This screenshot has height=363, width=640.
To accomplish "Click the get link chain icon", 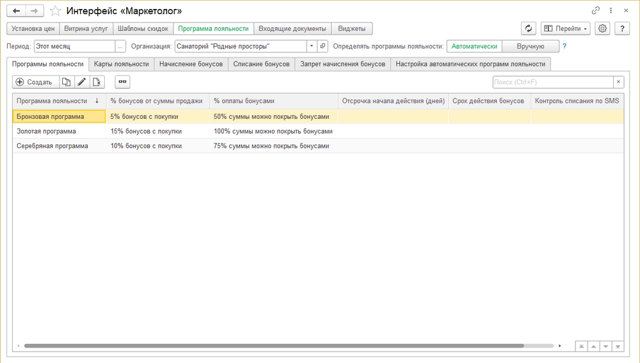I will (x=596, y=11).
